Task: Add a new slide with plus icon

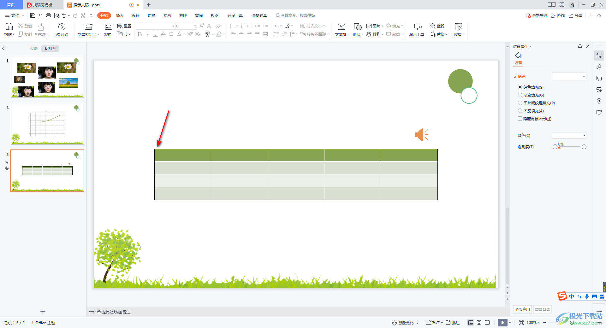Action: pos(43,311)
